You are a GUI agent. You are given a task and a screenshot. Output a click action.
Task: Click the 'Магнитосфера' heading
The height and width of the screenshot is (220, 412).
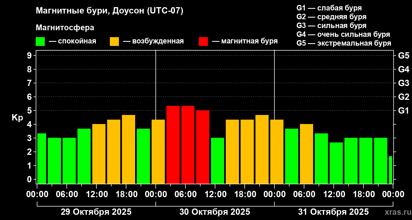(x=65, y=28)
